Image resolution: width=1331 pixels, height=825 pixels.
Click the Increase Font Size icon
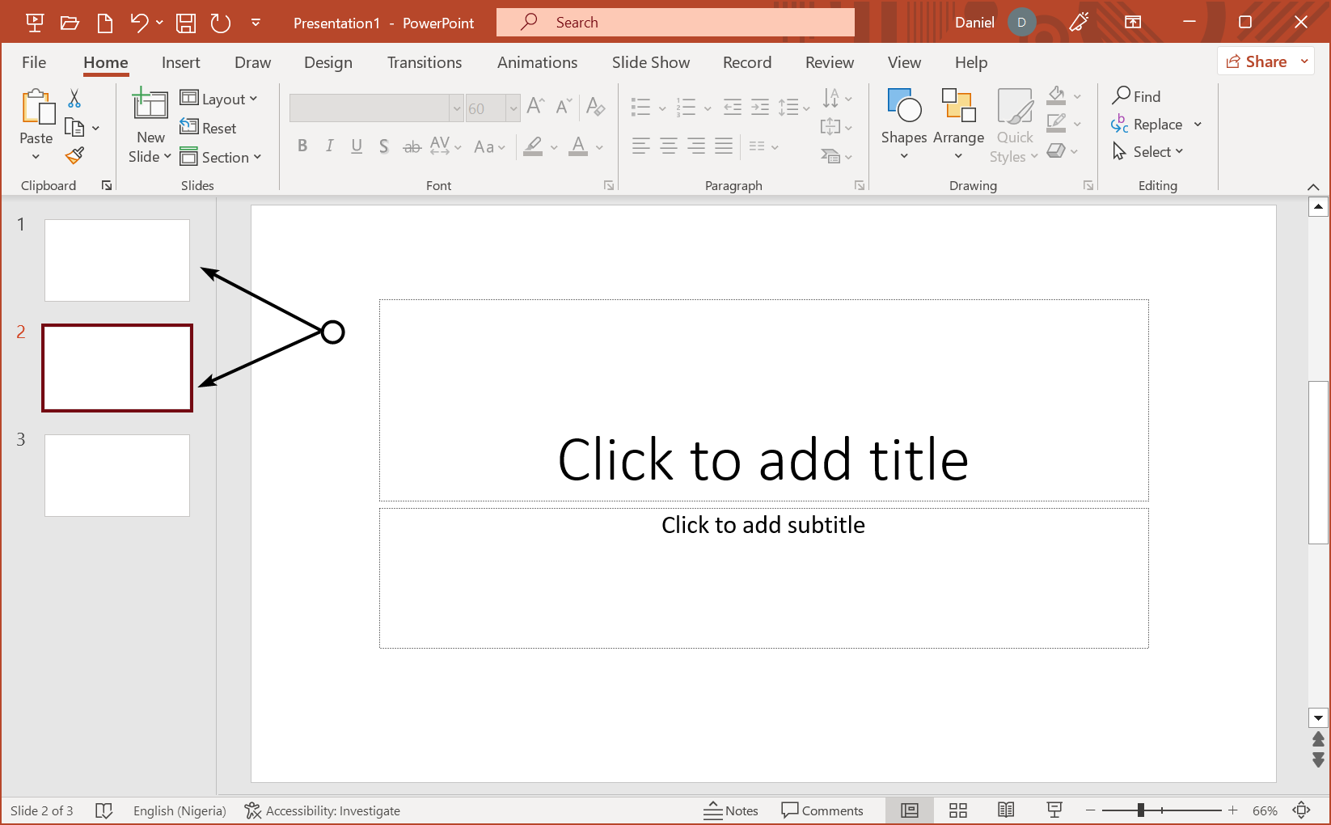pos(535,105)
